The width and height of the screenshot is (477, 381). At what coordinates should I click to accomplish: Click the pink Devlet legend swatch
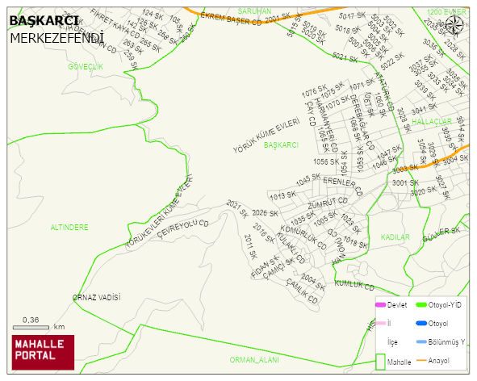(381, 304)
